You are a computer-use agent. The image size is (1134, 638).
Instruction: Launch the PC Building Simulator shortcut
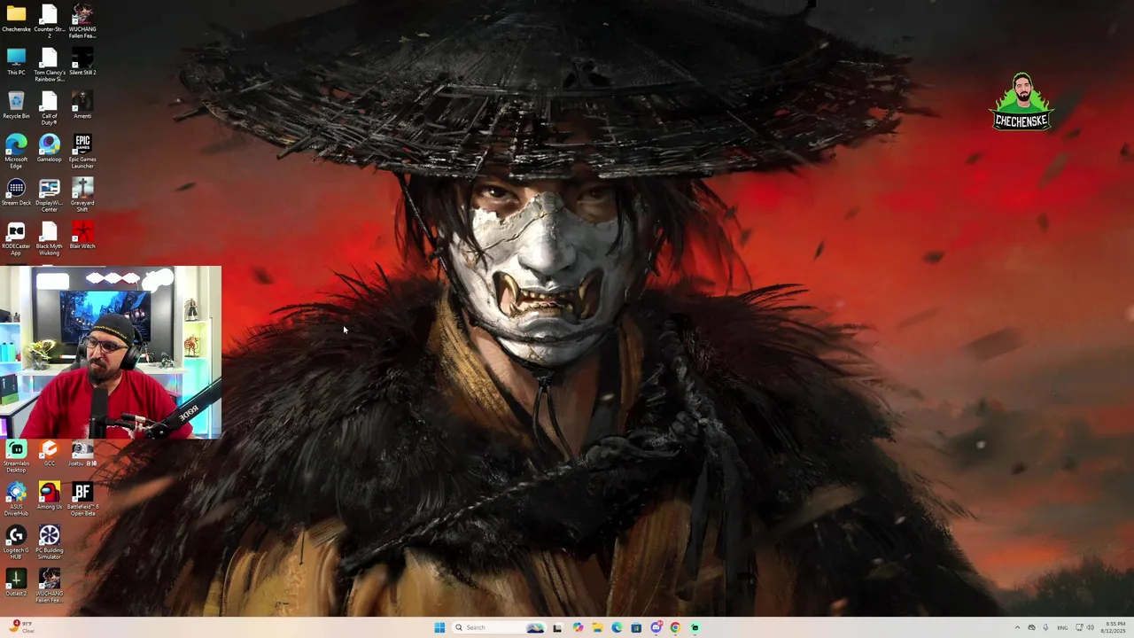[x=49, y=542]
